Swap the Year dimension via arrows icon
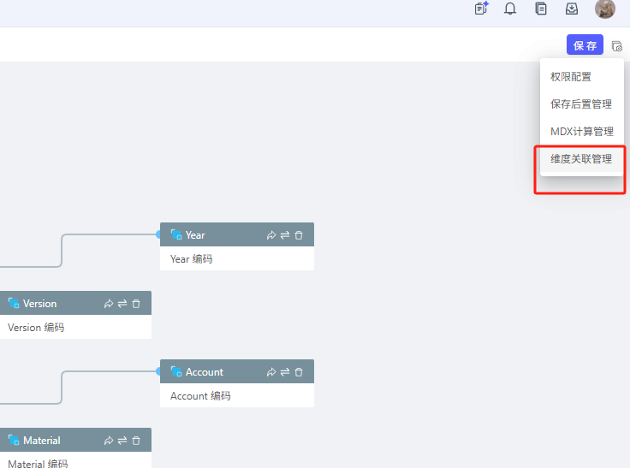This screenshot has height=468, width=630. (285, 235)
